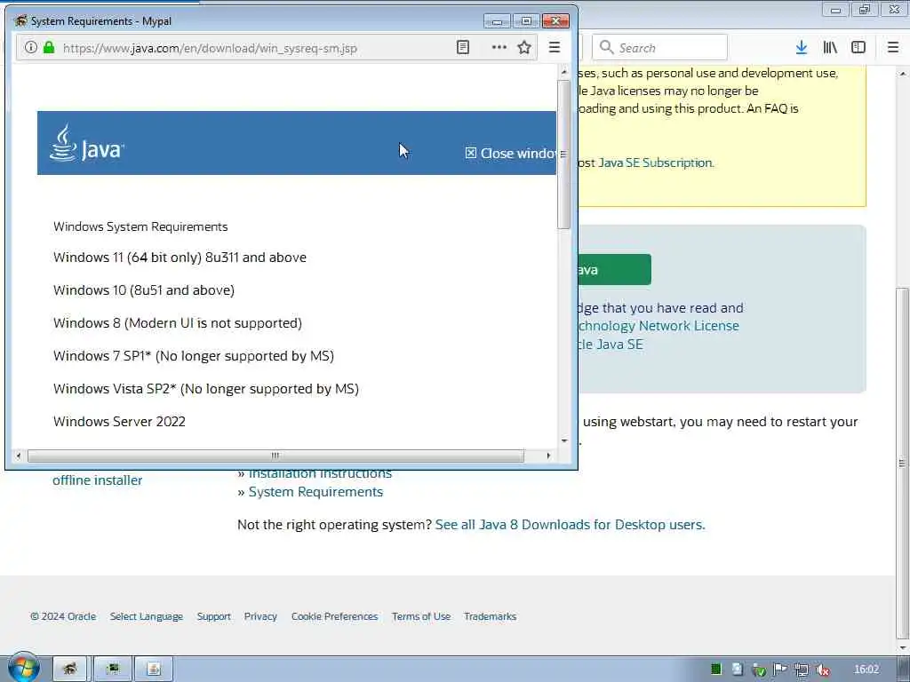The width and height of the screenshot is (910, 682).
Task: Click the offline installer link
Action: (x=98, y=480)
